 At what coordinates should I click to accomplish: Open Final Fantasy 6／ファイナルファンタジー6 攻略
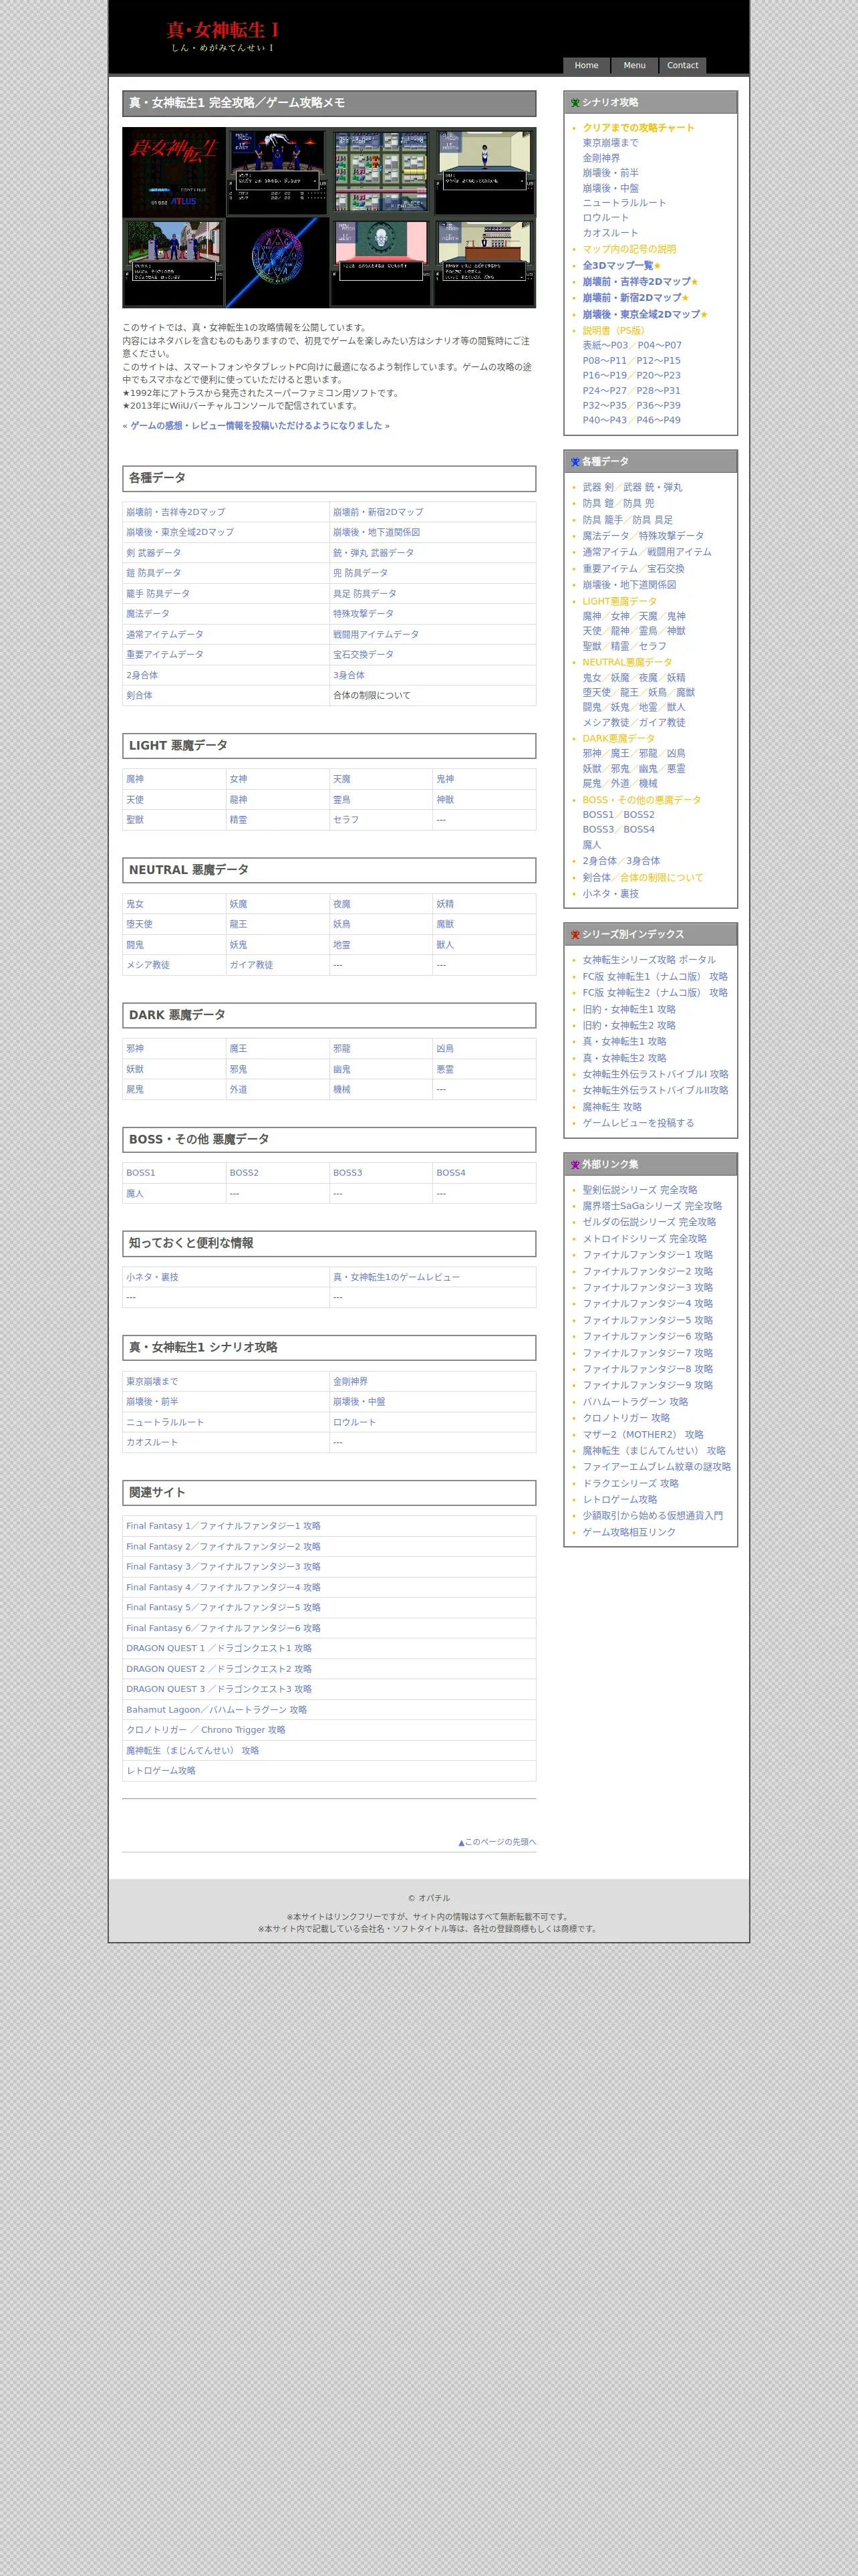(x=224, y=1629)
